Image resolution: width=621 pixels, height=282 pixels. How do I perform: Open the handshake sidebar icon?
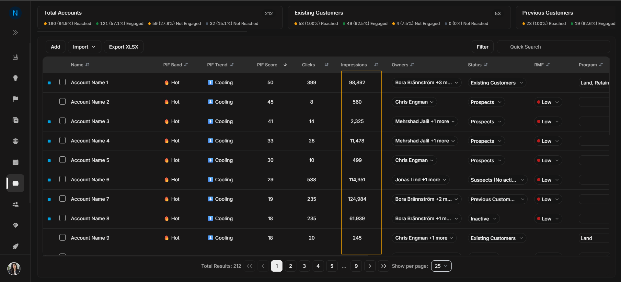click(x=15, y=225)
